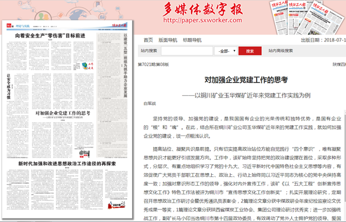346x222 pixels.
Task: Click the red M8 page badge icon
Action: coord(9,25)
